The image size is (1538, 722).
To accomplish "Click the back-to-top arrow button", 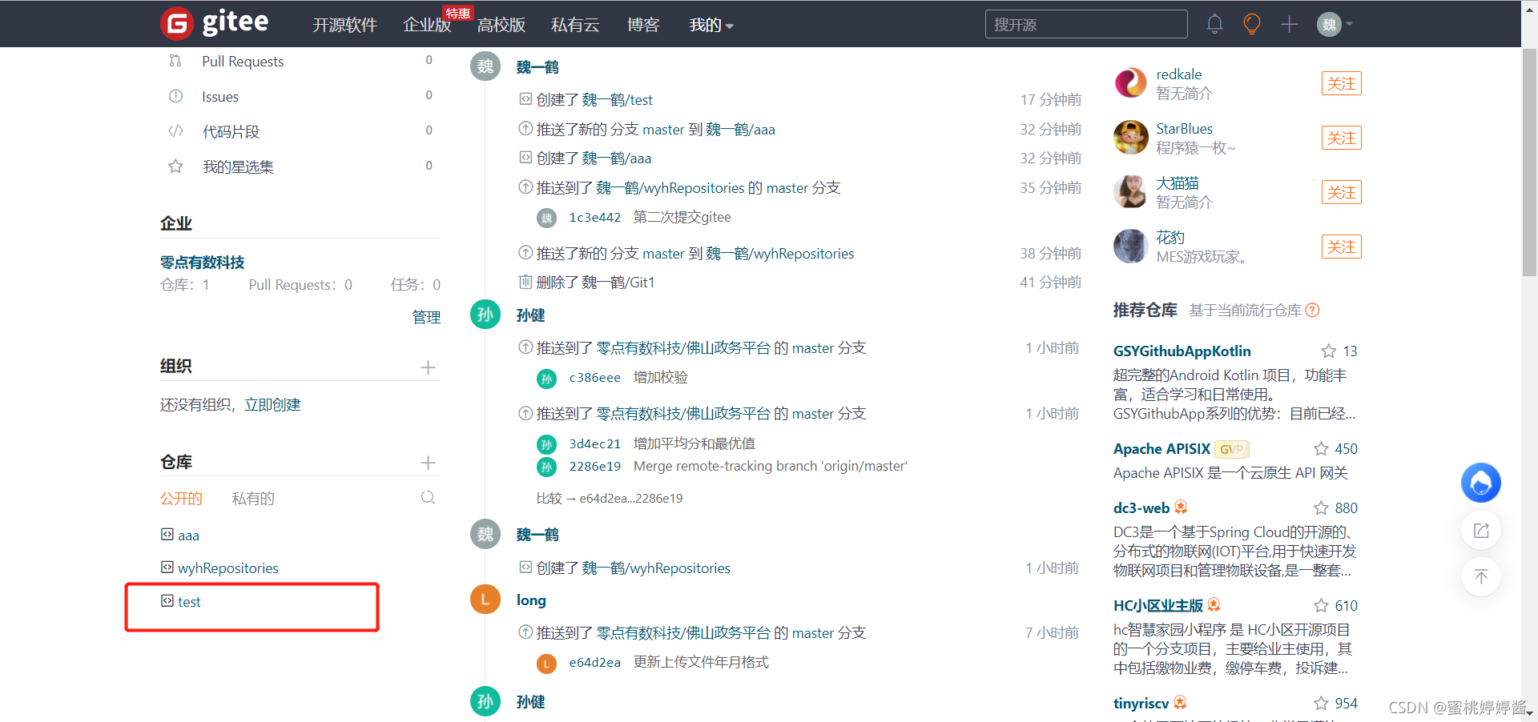I will point(1480,576).
